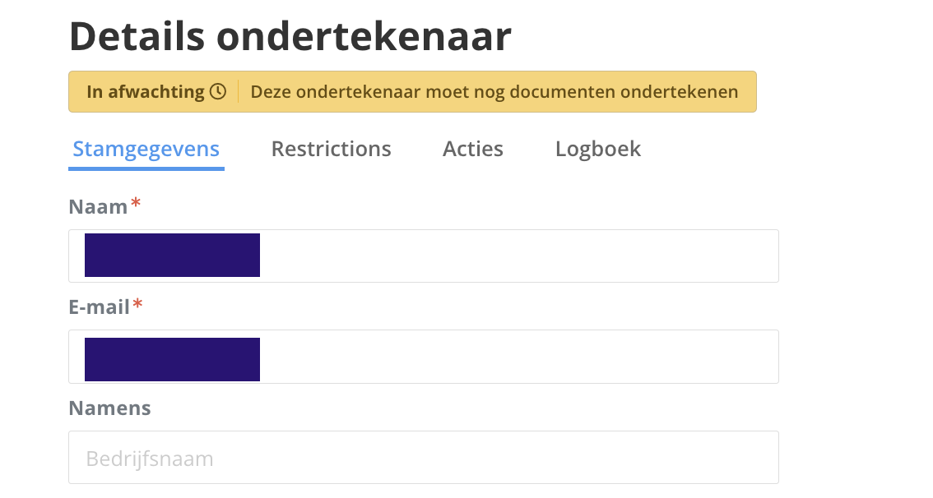Viewport: 933px width, 498px height.
Task: Click empty space in the Naam text box
Action: coord(518,256)
